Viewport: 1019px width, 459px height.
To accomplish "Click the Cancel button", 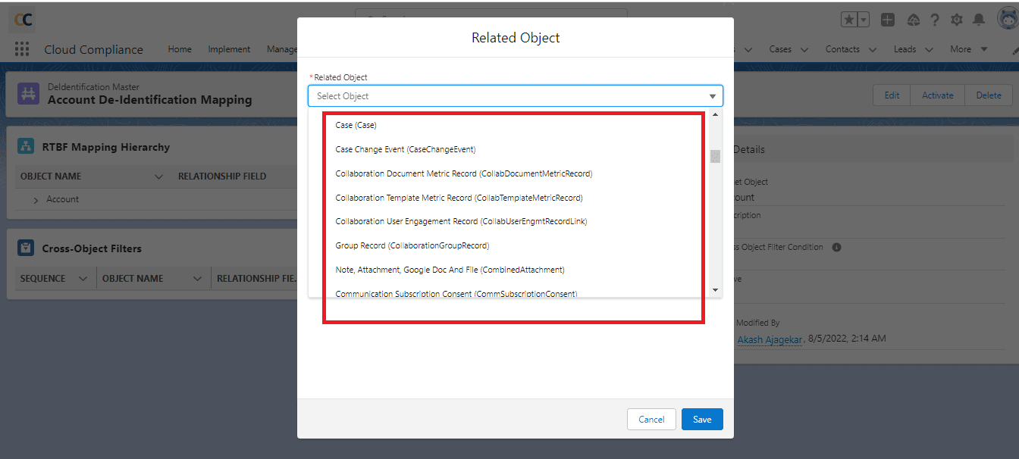I will pyautogui.click(x=651, y=420).
